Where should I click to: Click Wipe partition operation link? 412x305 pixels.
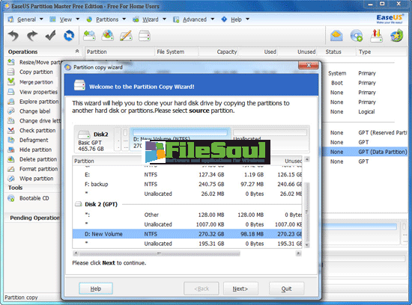coord(36,179)
